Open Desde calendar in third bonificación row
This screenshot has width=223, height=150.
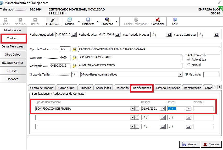[163, 126]
